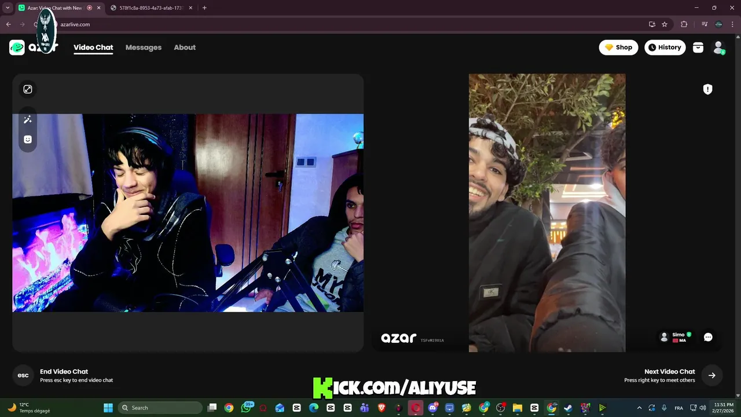
Task: Open Microsoft Edge from the taskbar
Action: (x=314, y=408)
